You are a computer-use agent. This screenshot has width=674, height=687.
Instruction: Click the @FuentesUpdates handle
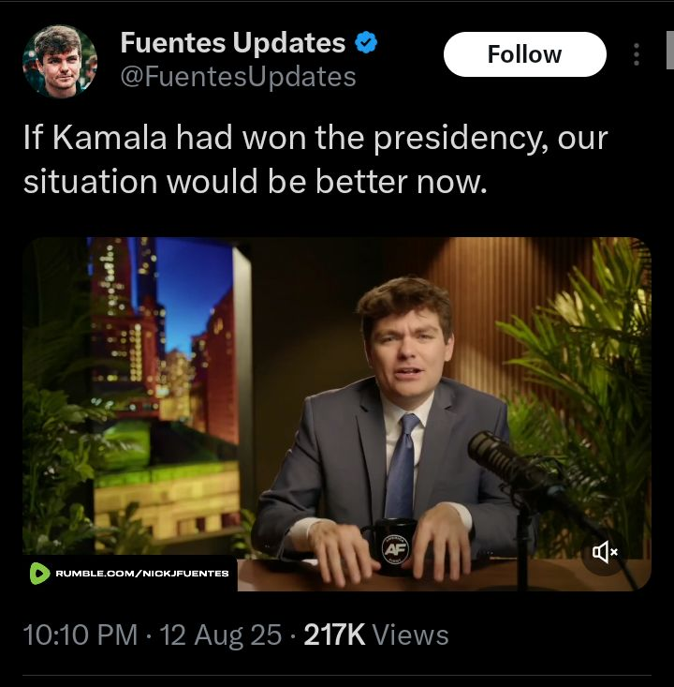[x=238, y=77]
